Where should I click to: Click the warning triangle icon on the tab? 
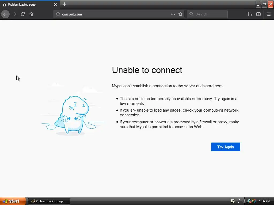pos(5,5)
